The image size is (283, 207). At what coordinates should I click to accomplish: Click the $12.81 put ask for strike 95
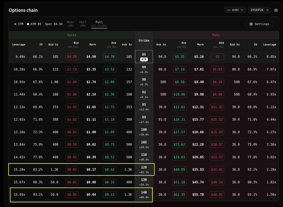pyautogui.click(x=179, y=107)
